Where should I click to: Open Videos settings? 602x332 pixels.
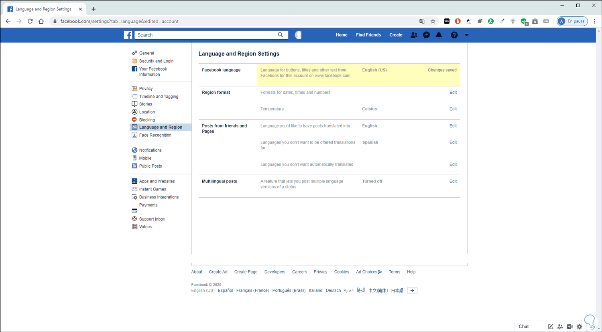[x=145, y=227]
